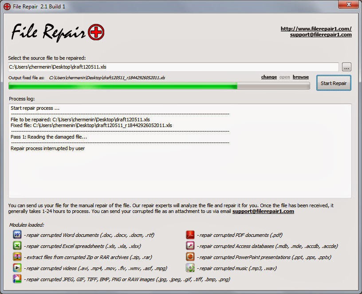Click the ... button to pick a source file
Viewport: 362px width, 294px height.
coord(346,66)
